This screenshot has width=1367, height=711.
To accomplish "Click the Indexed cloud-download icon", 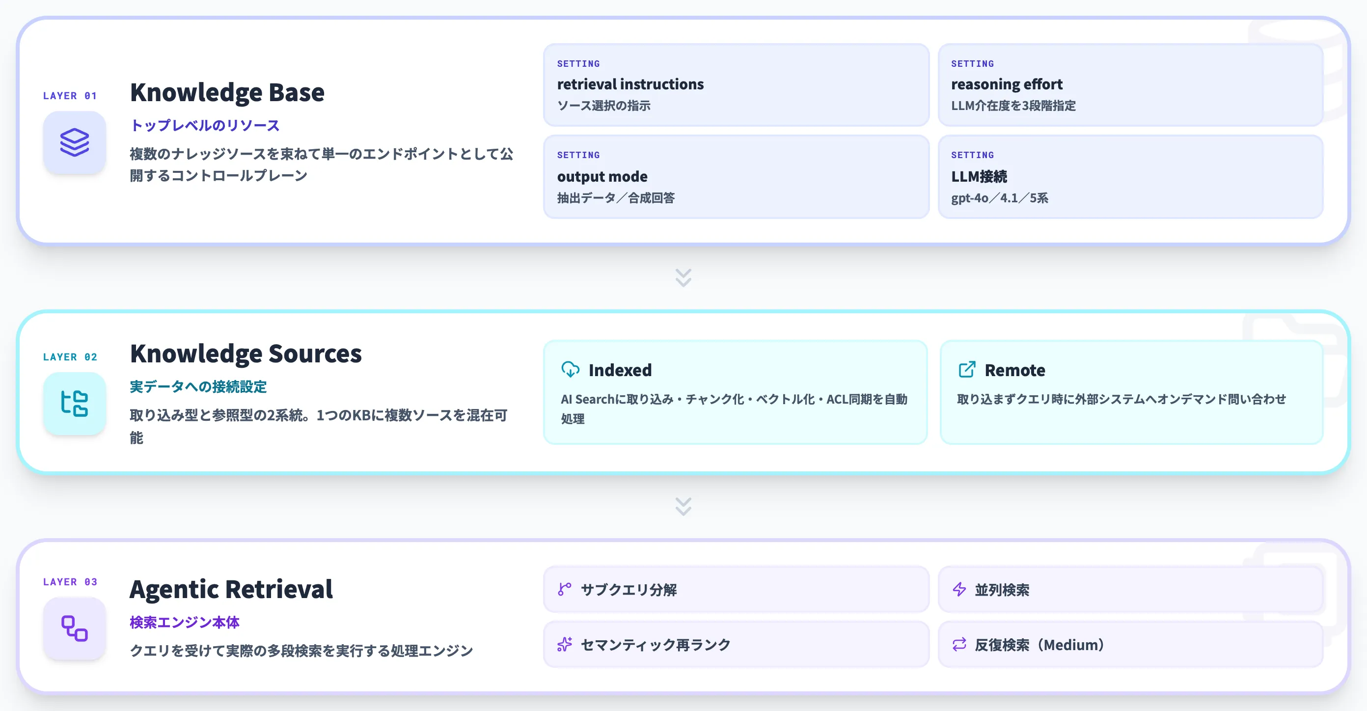I will point(570,370).
